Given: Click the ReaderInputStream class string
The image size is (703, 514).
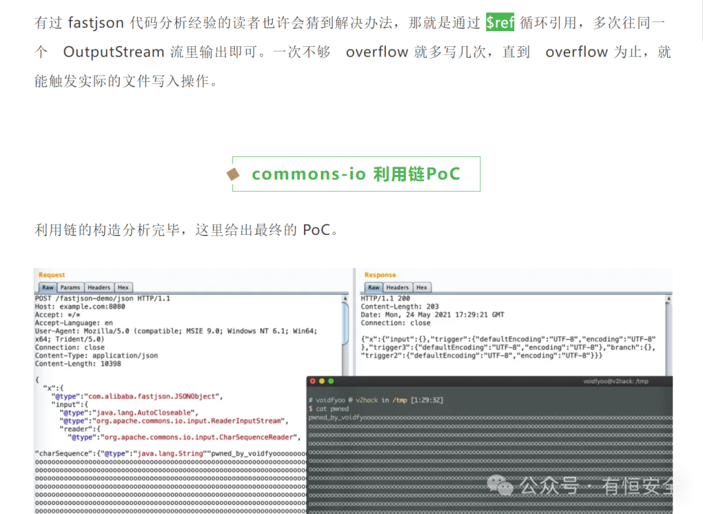Looking at the screenshot, I should coord(189,421).
